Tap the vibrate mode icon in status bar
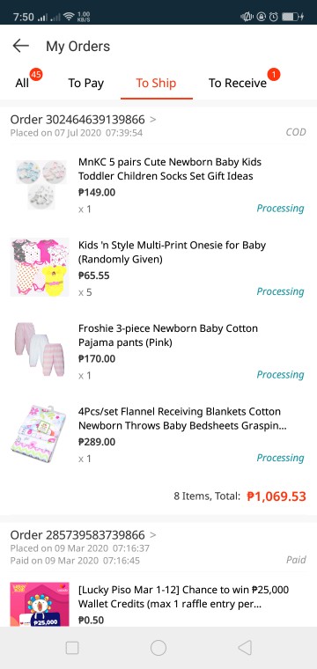Image resolution: width=317 pixels, height=669 pixels. pyautogui.click(x=247, y=17)
